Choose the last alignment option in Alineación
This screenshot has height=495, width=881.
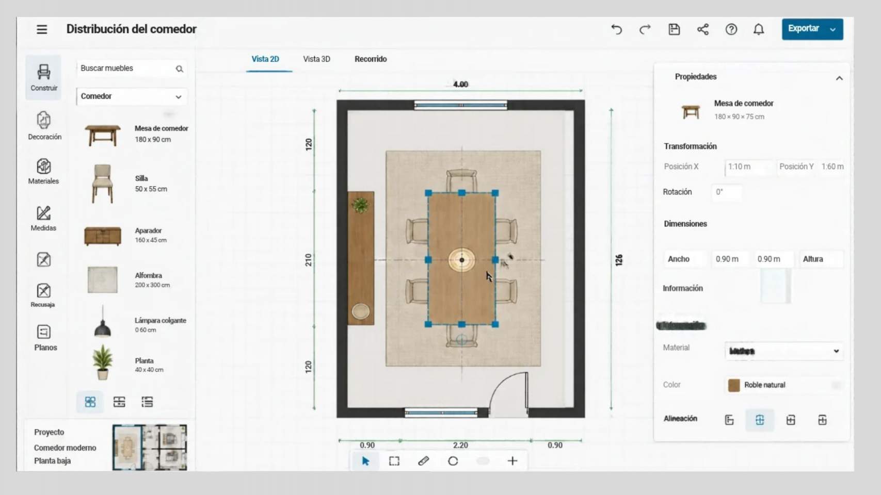point(822,420)
